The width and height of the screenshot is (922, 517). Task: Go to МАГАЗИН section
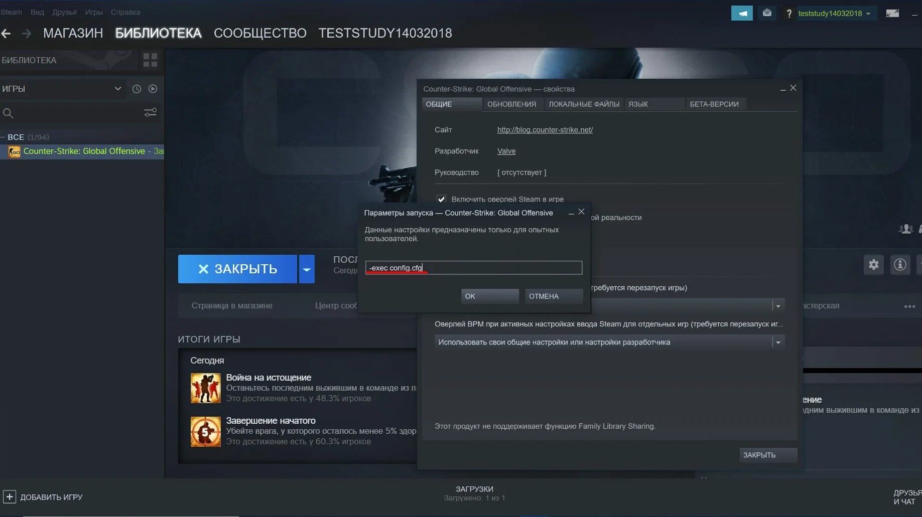73,33
